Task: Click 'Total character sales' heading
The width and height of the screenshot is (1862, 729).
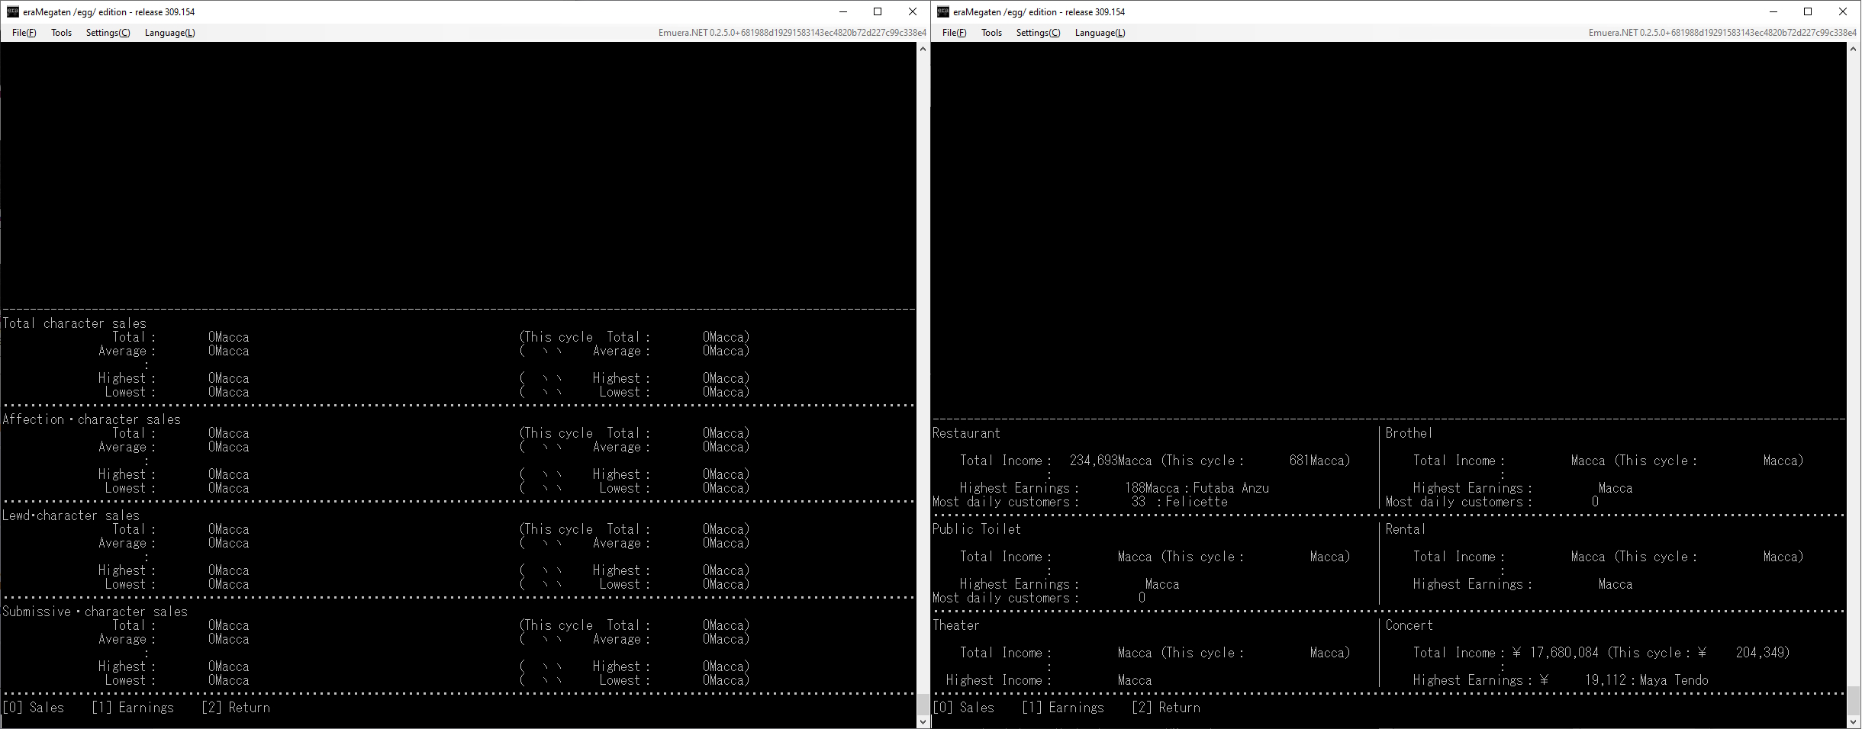Action: (x=74, y=323)
